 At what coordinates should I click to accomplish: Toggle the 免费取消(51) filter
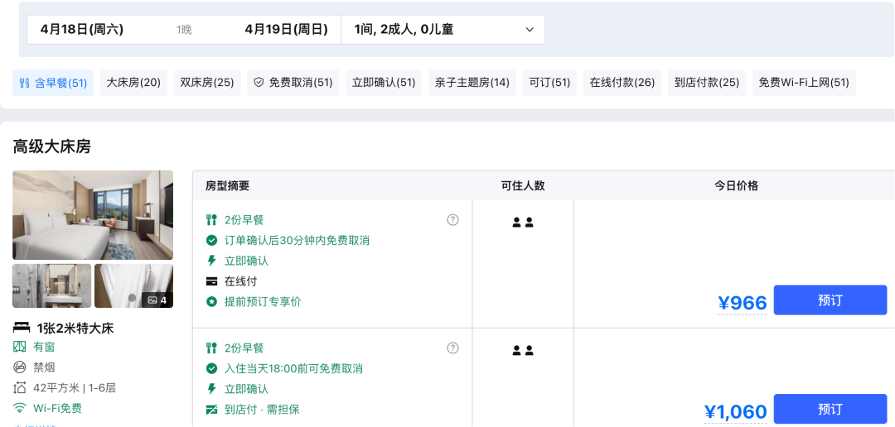click(x=293, y=83)
